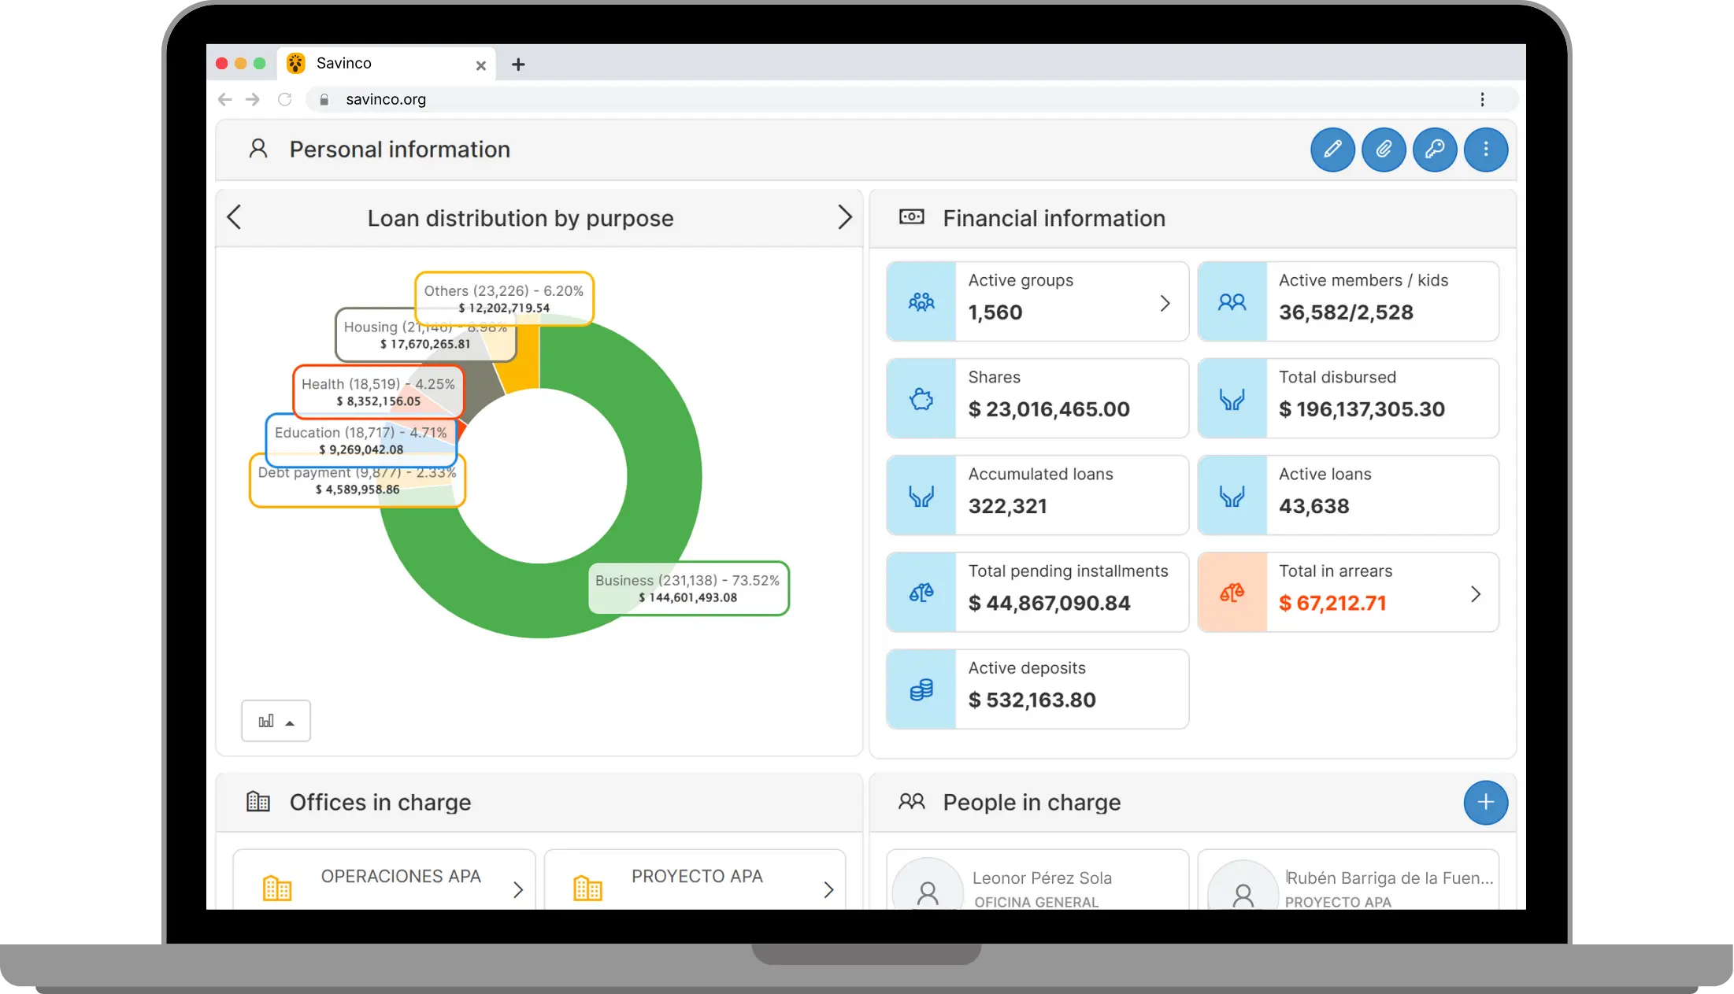Select the Savinco browser tab
Image resolution: width=1734 pixels, height=994 pixels.
point(378,64)
